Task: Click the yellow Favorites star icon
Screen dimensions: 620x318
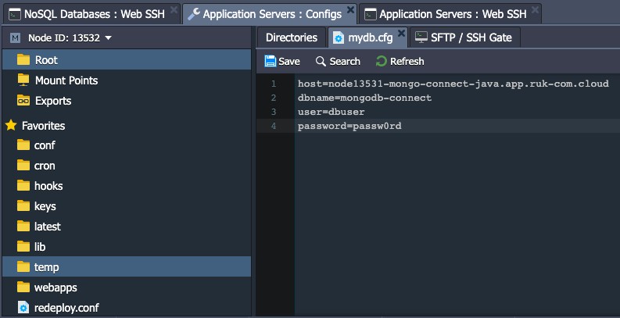Action: pyautogui.click(x=11, y=126)
